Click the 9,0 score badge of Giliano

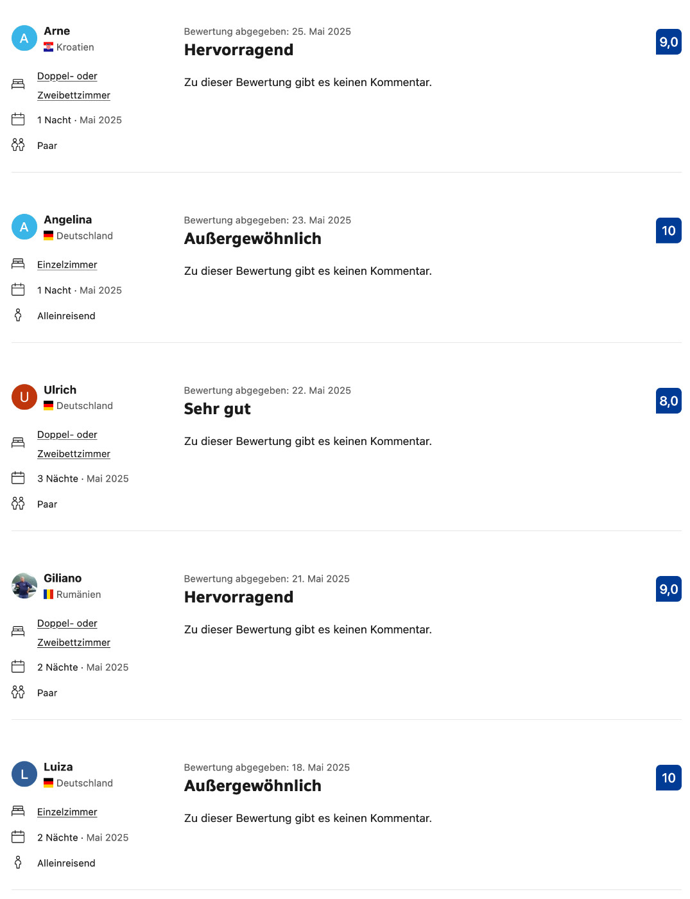pyautogui.click(x=669, y=589)
